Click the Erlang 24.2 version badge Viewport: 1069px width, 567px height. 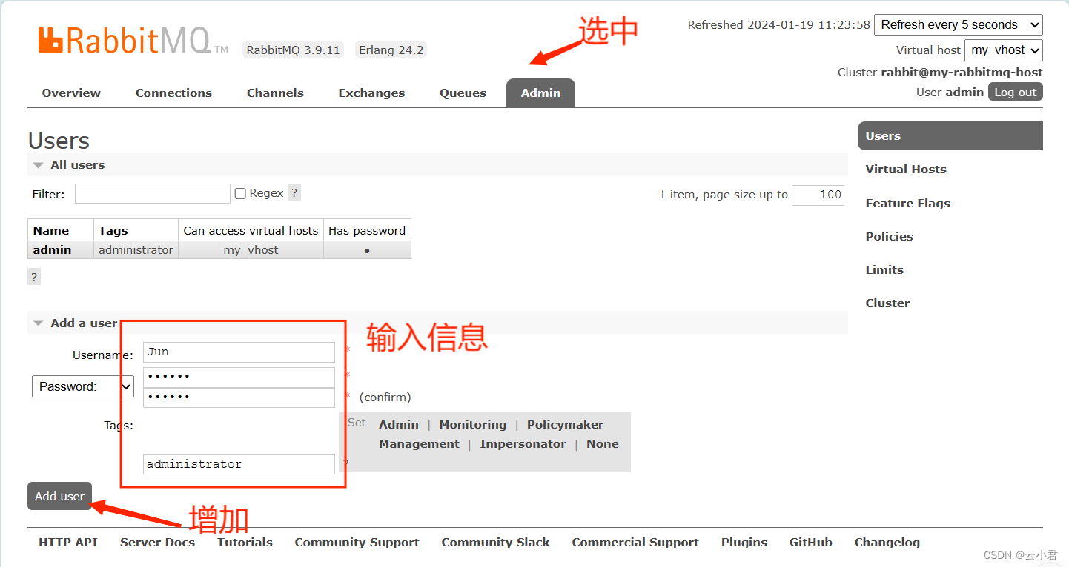tap(391, 50)
